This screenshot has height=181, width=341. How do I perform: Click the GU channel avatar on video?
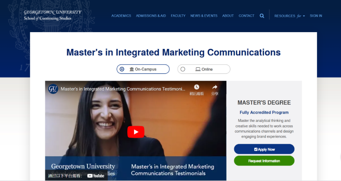pos(53,89)
